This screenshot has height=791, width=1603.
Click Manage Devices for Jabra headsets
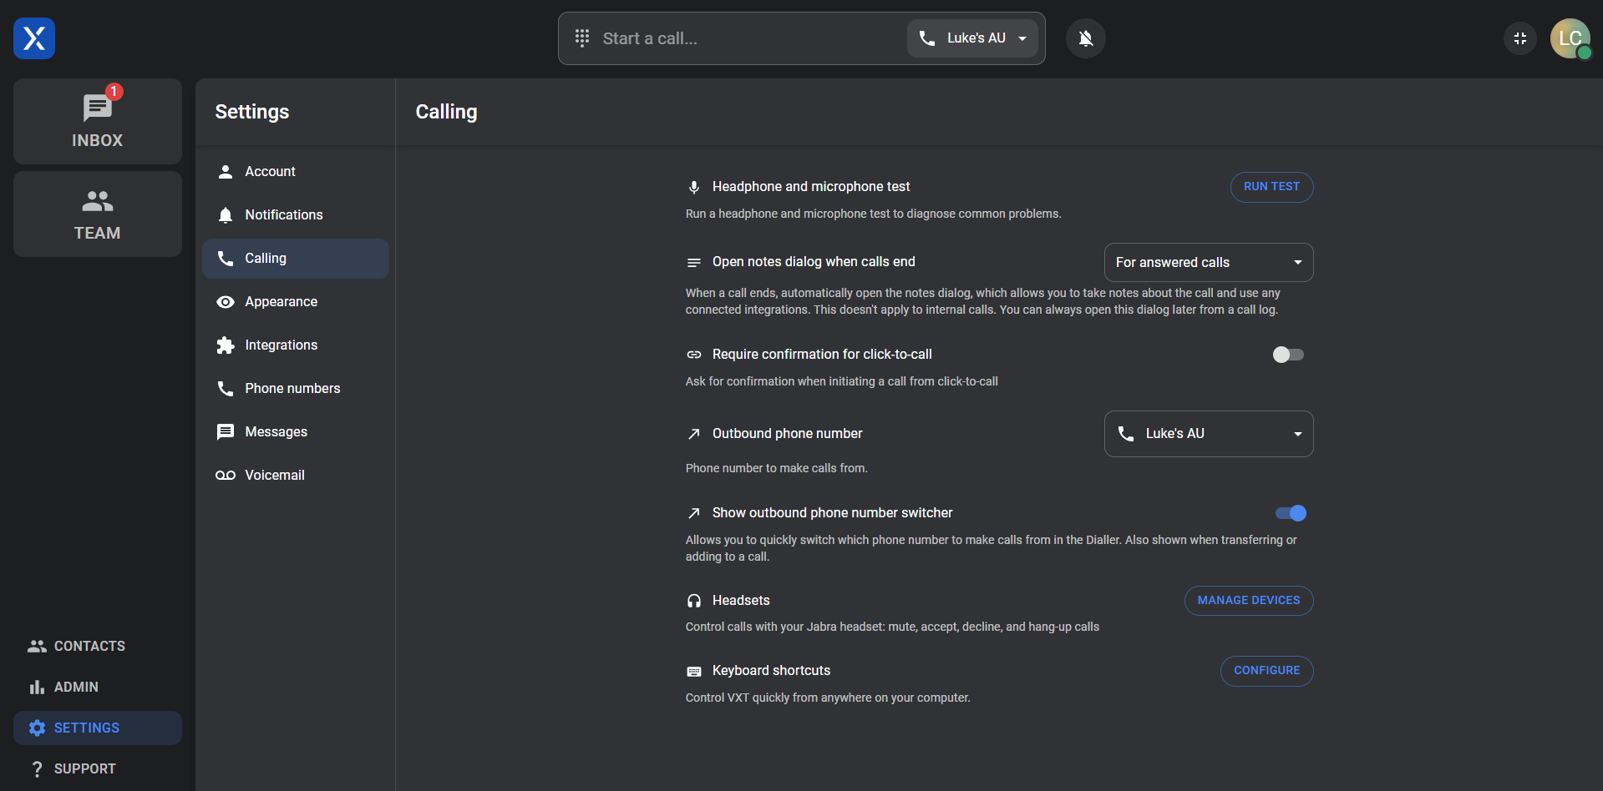[1248, 600]
